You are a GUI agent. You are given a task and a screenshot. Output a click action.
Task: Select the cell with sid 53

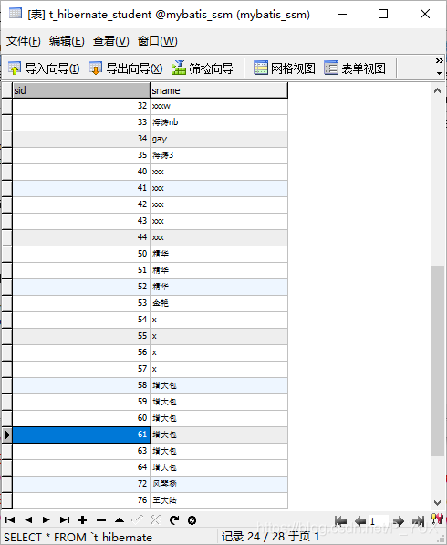pos(81,303)
